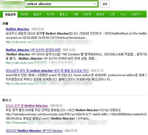Click the latestdownloads.net URL text in blog snippet
The width and height of the screenshot is (148, 135).
point(76,114)
